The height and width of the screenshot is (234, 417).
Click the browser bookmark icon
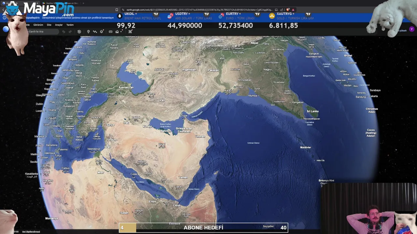pyautogui.click(x=117, y=10)
